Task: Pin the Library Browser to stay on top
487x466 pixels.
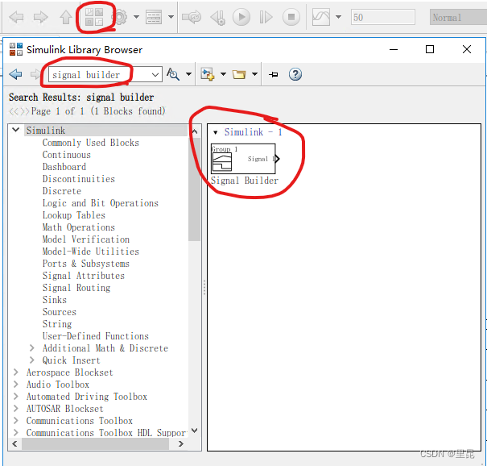Action: [274, 74]
